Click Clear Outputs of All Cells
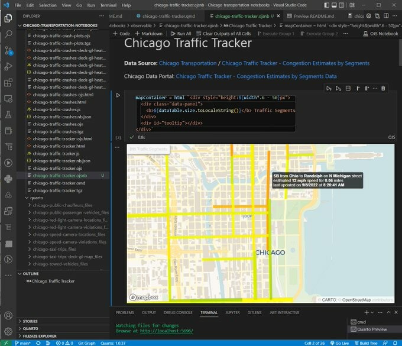The image size is (402, 346). tap(223, 34)
